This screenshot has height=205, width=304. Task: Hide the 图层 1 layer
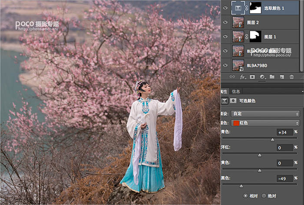coord(225,36)
